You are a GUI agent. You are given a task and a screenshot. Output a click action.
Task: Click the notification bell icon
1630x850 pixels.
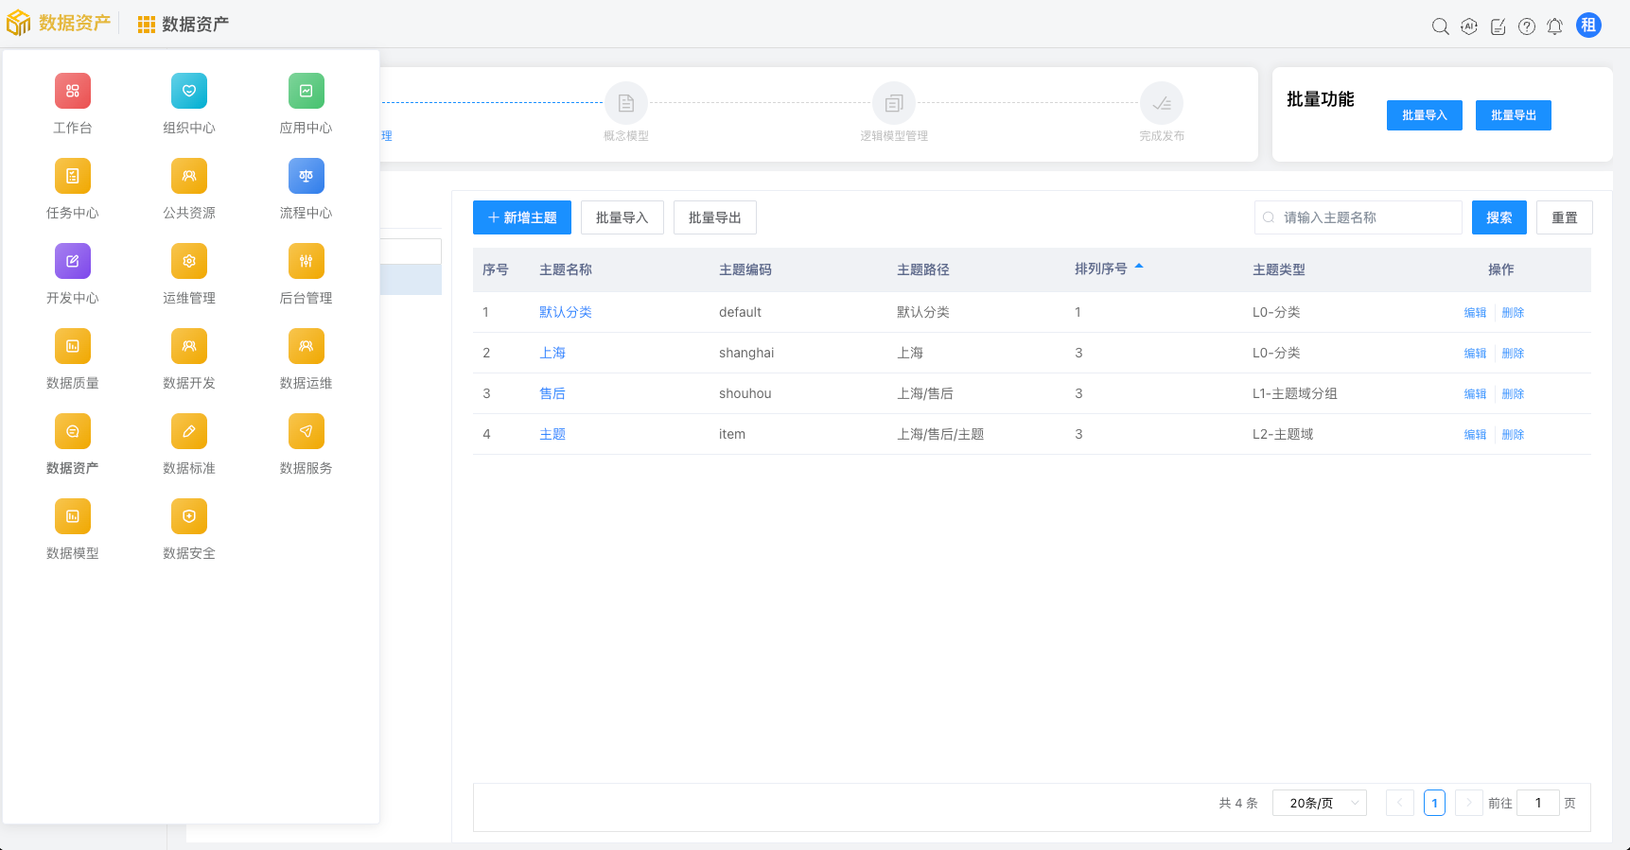tap(1554, 26)
